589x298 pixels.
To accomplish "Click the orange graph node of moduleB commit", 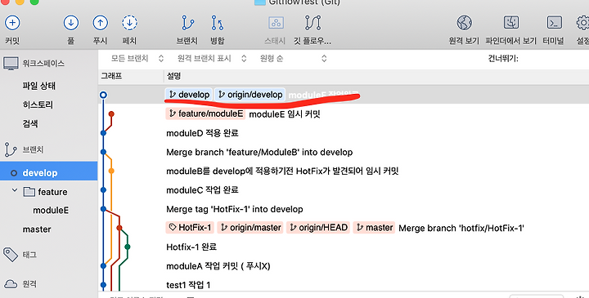I will coord(111,171).
